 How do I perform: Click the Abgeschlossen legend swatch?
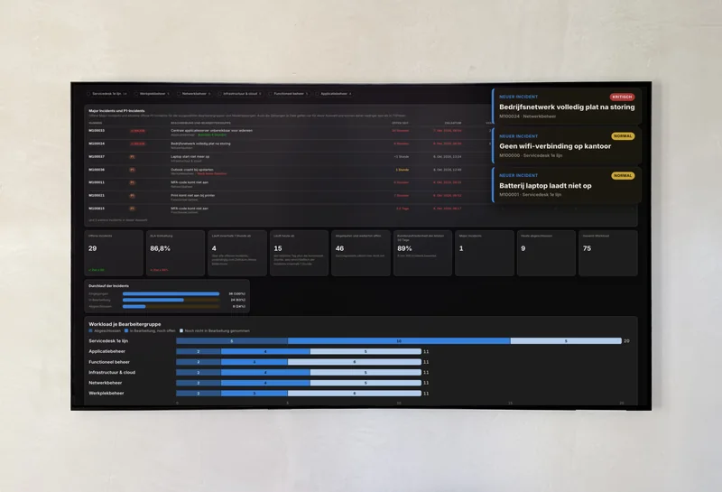point(91,330)
